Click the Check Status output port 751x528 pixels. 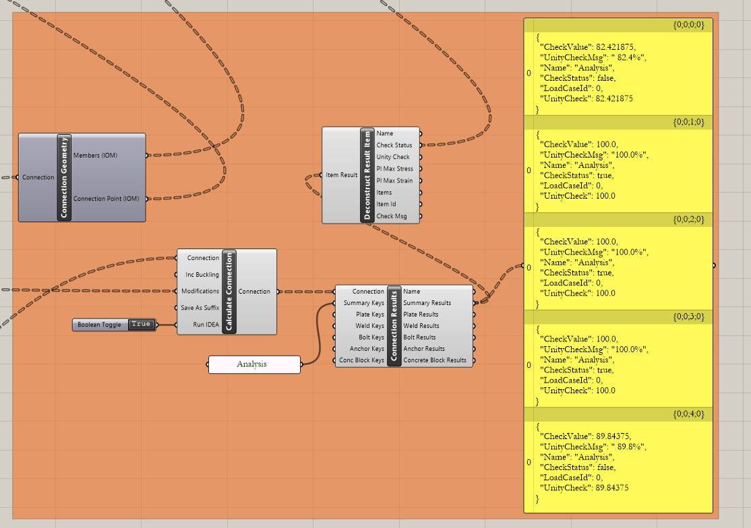pos(421,144)
